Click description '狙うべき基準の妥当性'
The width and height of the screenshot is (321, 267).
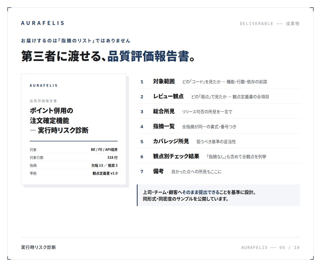click(216, 142)
